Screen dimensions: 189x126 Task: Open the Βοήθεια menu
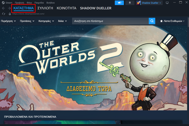point(50,3)
